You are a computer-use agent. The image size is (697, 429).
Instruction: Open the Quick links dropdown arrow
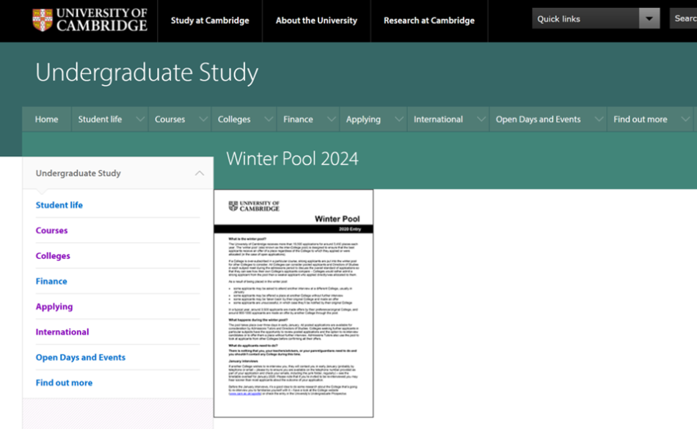(649, 18)
